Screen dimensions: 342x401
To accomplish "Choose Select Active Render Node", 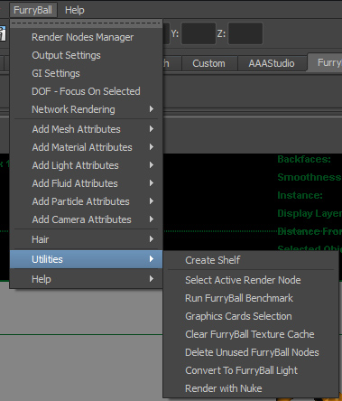I will click(251, 280).
